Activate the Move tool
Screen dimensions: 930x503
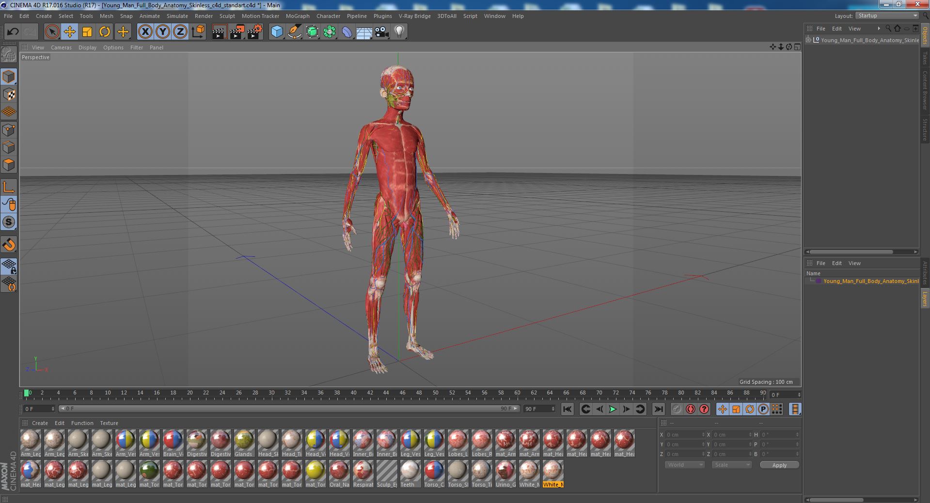(x=69, y=32)
